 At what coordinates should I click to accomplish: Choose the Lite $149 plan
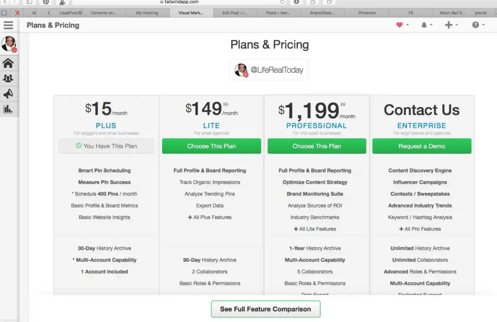(x=212, y=146)
